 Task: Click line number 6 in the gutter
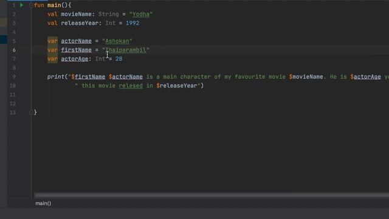coord(14,50)
